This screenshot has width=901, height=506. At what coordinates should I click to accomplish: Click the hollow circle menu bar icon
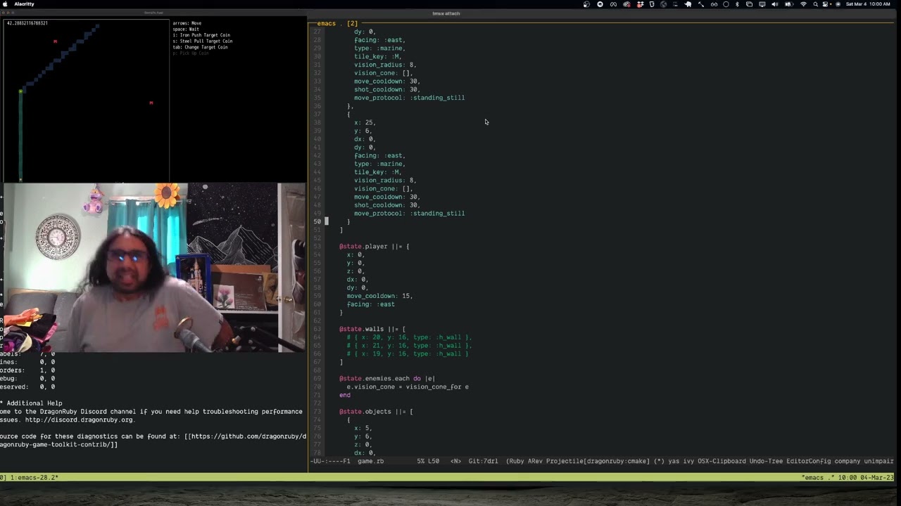[x=726, y=4]
